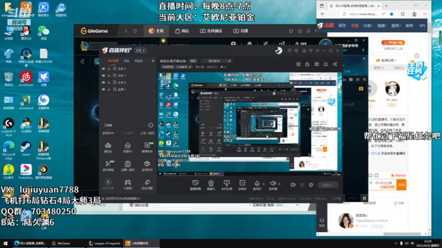Viewport: 442px width, 248px height.
Task: Open the square tool icon right of 房间PK
Action: click(x=147, y=147)
